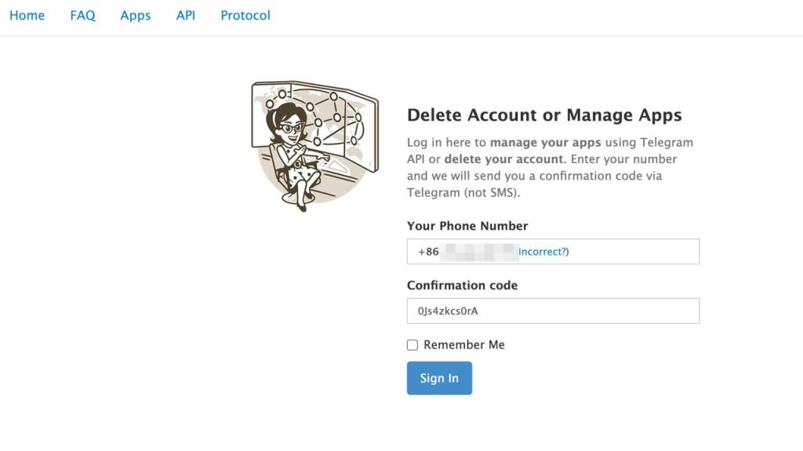Click the bold "manage your apps" text
Viewport: 803px width, 451px height.
click(545, 143)
